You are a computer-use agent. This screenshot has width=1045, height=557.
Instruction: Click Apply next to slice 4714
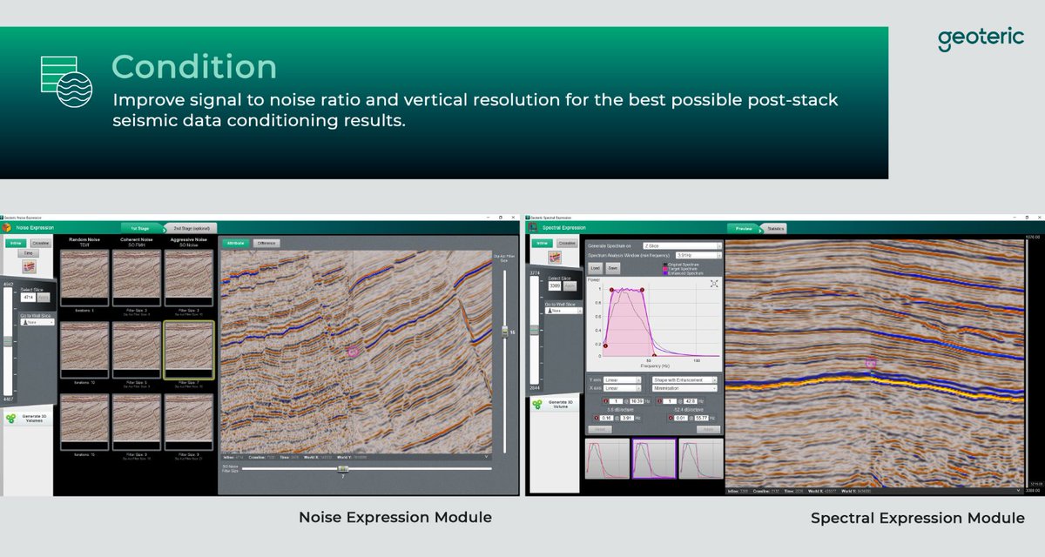coord(44,297)
